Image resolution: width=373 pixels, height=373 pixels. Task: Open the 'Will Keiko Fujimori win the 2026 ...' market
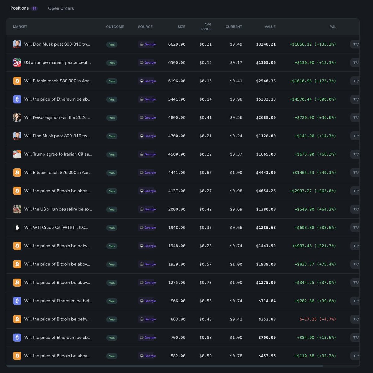[57, 117]
